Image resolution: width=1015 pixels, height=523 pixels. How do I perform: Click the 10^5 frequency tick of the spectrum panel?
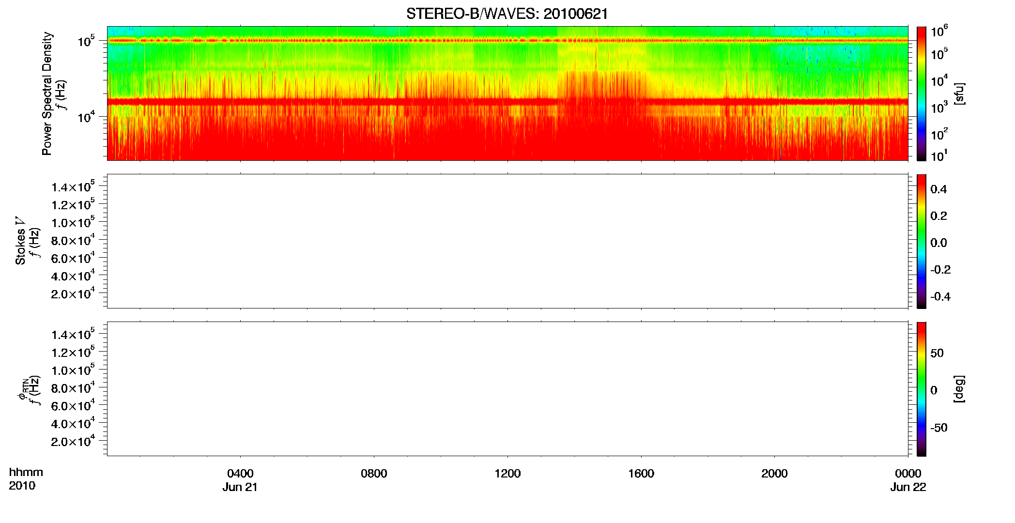tap(86, 41)
